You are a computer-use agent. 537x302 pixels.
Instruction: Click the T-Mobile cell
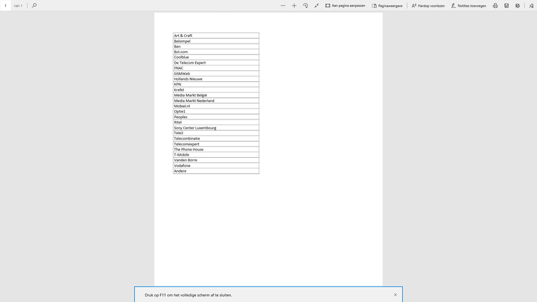coord(215,155)
